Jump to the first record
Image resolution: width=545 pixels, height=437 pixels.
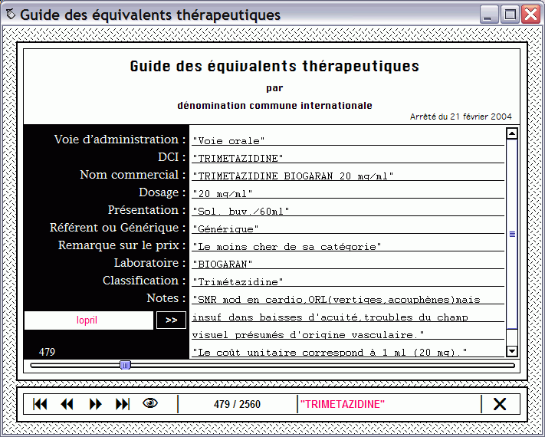click(40, 404)
